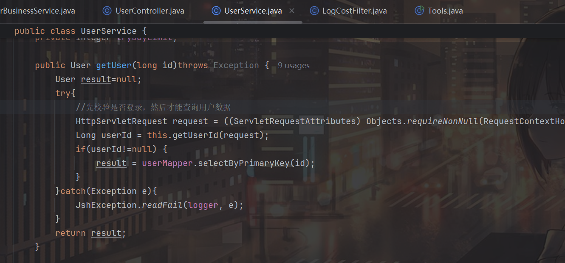This screenshot has width=565, height=263.
Task: Click the class icon on UserService.java tab
Action: click(x=216, y=11)
